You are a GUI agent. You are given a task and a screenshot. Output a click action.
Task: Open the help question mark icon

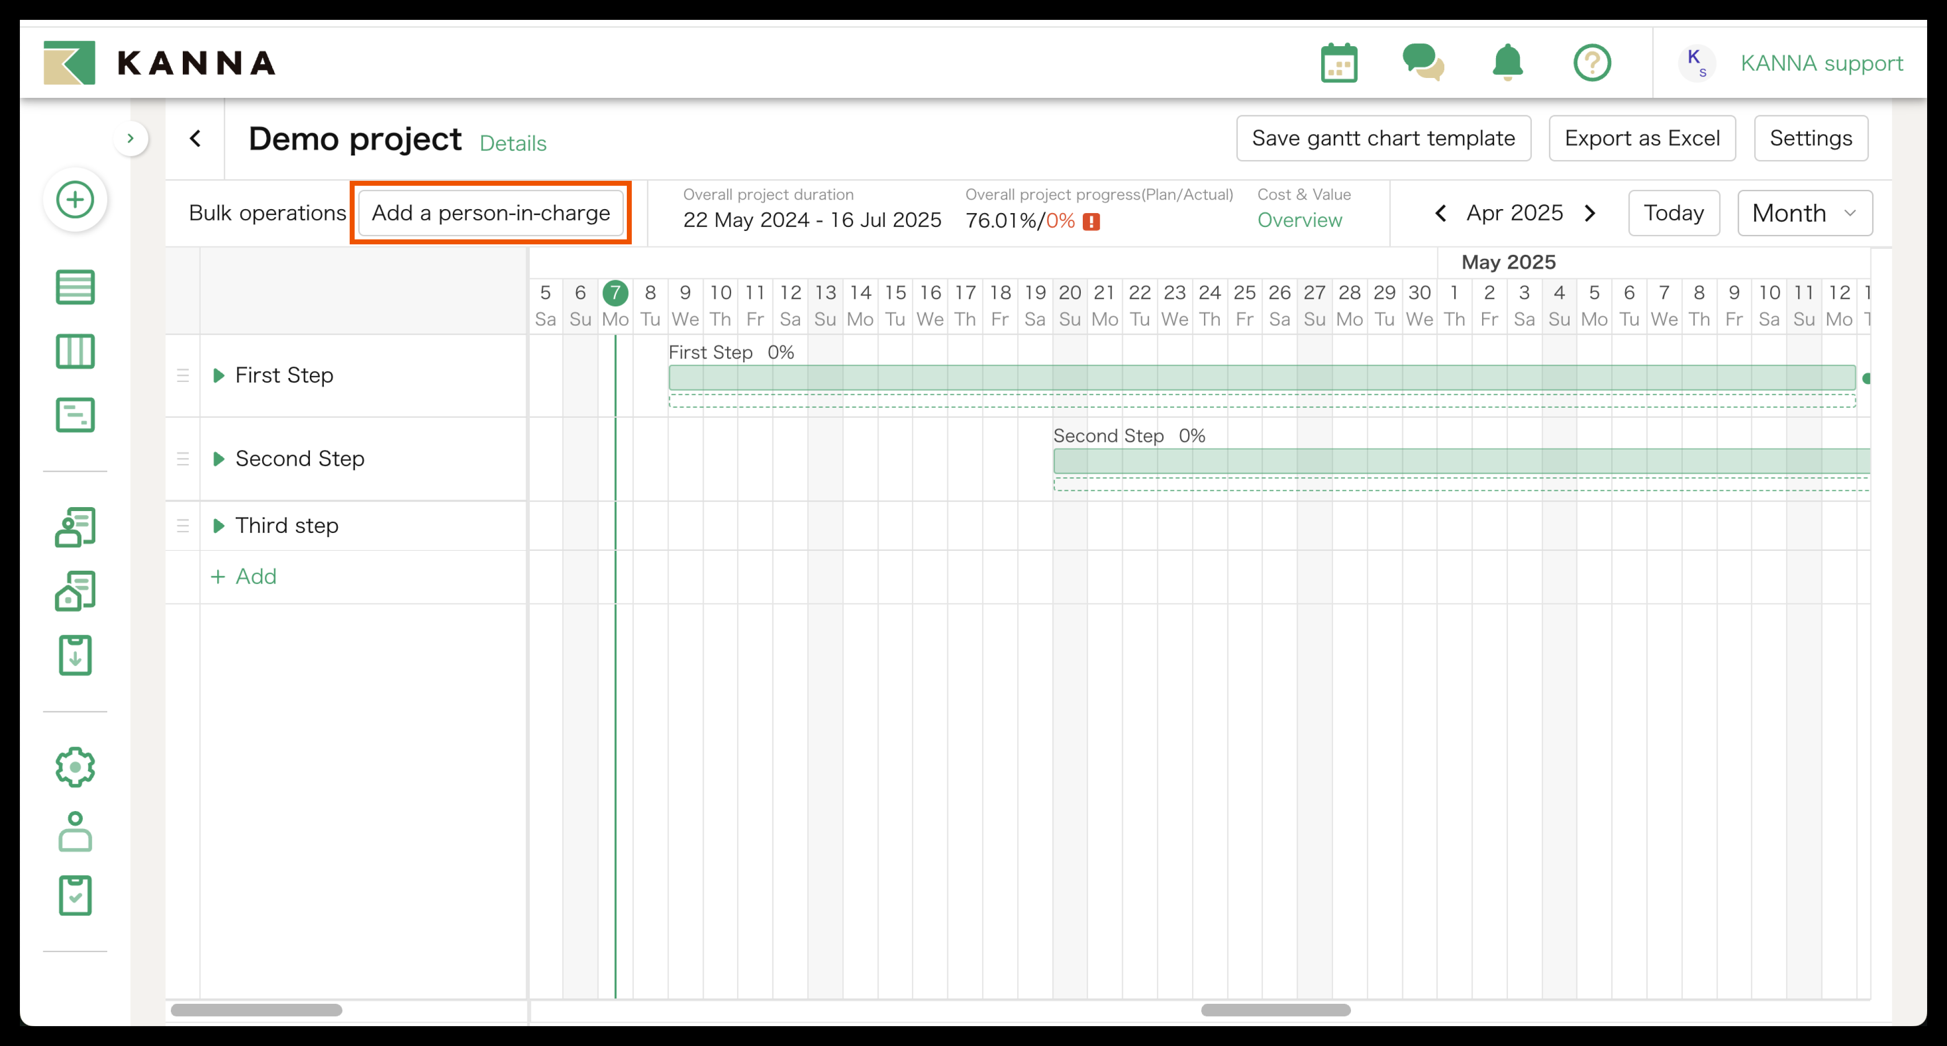pyautogui.click(x=1592, y=63)
